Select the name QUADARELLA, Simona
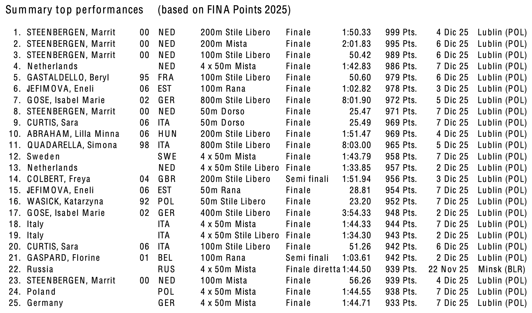532x313 pixels. [72, 145]
